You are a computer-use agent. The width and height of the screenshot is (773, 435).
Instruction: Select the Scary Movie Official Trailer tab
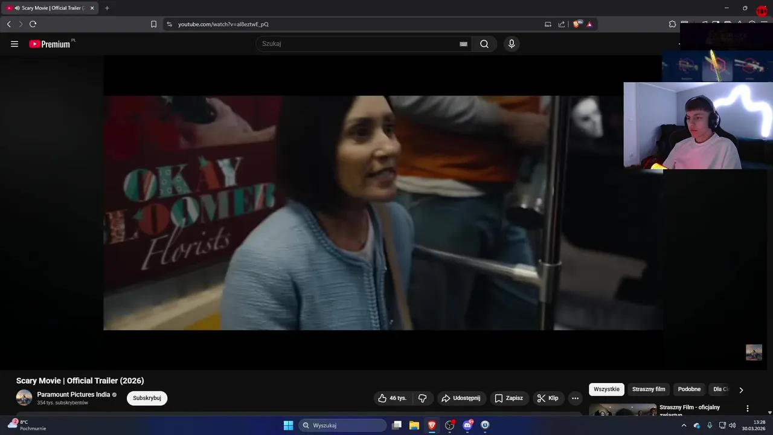(51, 8)
